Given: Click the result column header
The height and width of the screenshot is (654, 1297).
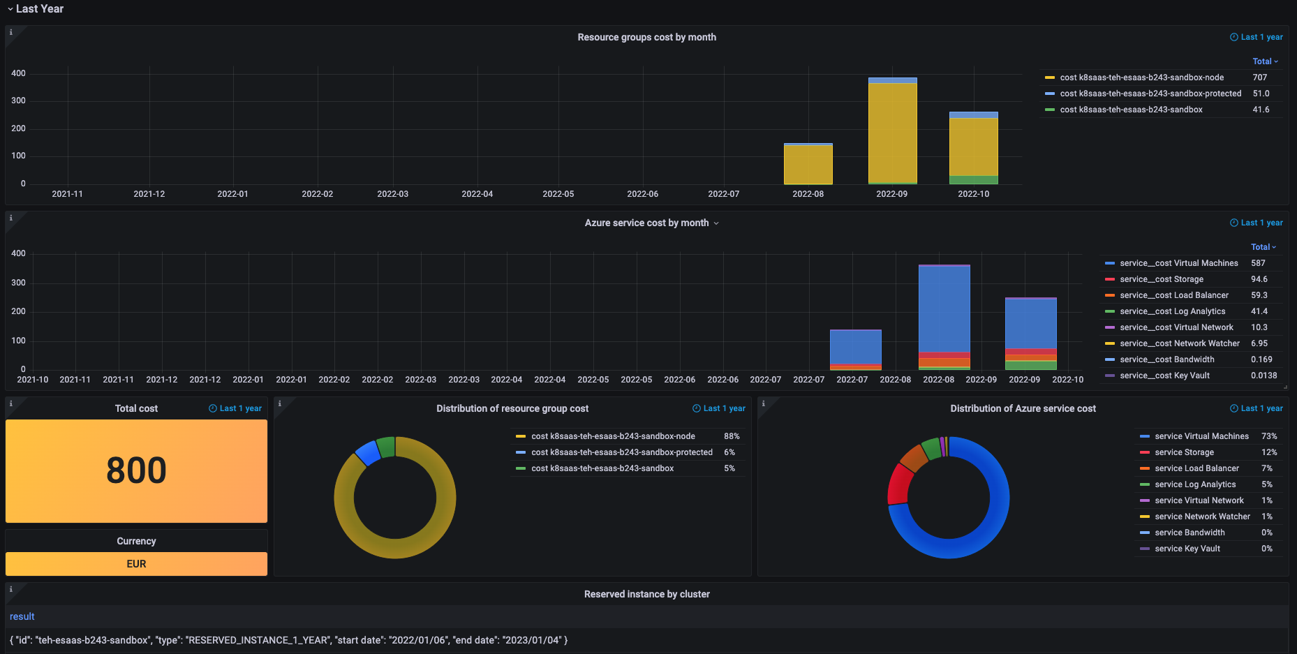Looking at the screenshot, I should pyautogui.click(x=22, y=616).
